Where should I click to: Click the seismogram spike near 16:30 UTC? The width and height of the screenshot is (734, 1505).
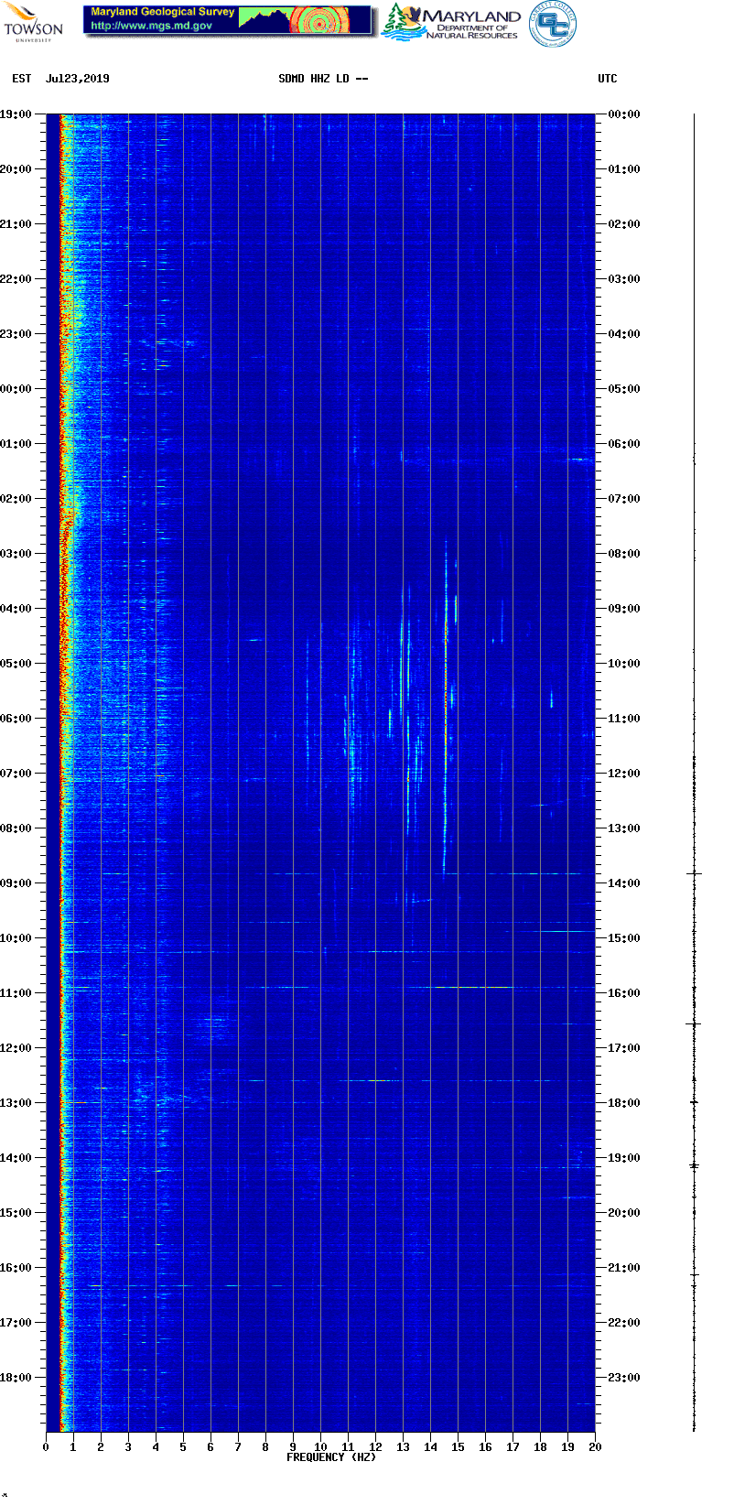click(694, 1023)
